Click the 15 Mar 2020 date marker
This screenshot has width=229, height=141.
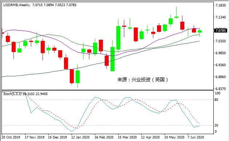point(127,137)
